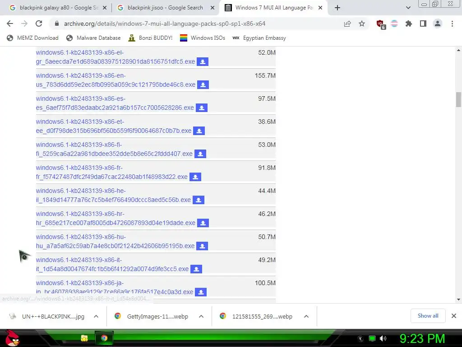Open the striped pink-blue extension icon

click(394, 23)
